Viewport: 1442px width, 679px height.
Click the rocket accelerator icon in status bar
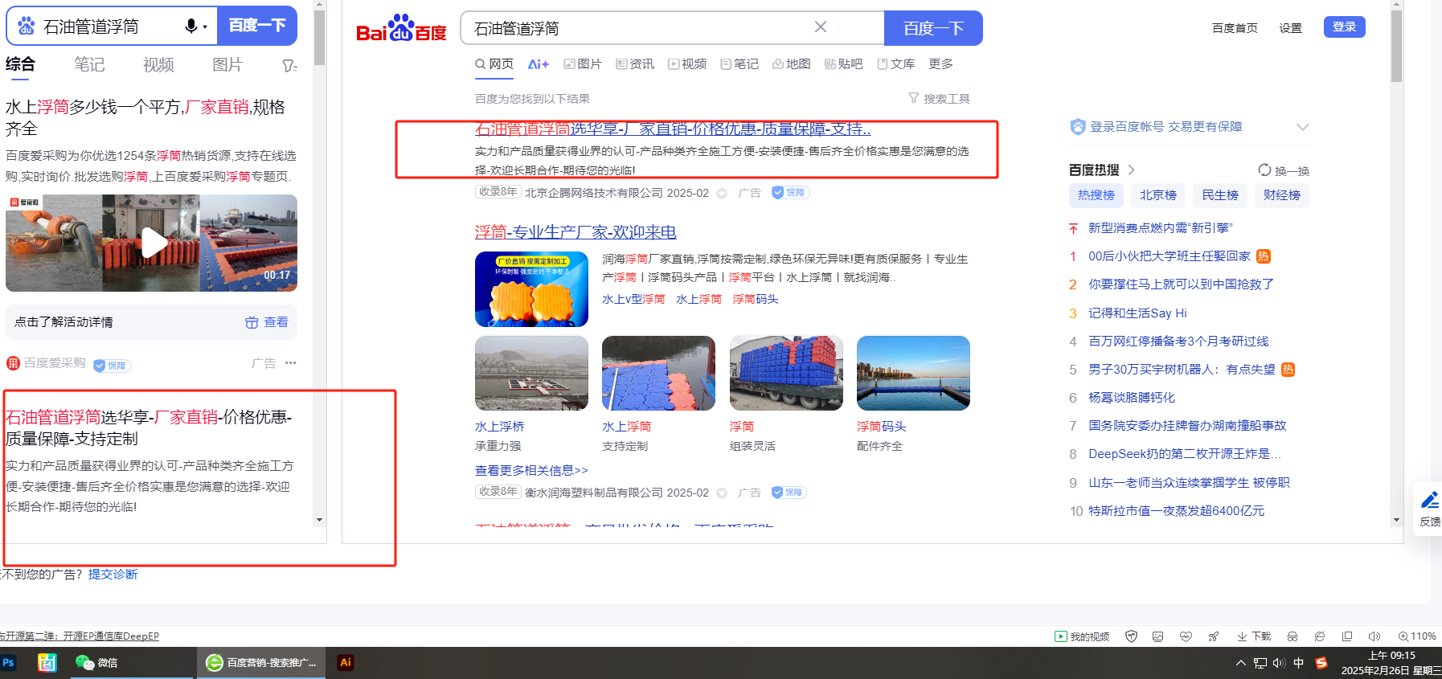(x=1214, y=636)
